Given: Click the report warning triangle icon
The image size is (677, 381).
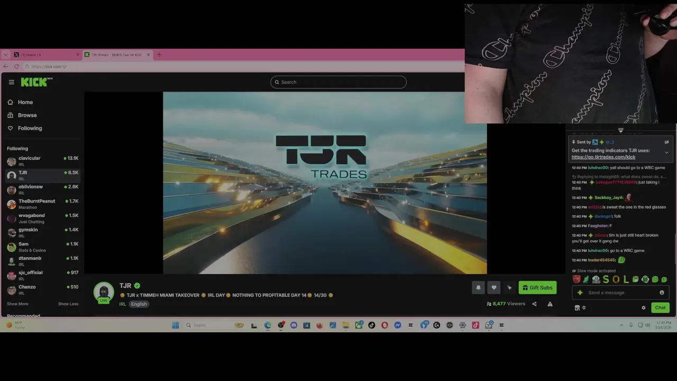Looking at the screenshot, I should 550,304.
